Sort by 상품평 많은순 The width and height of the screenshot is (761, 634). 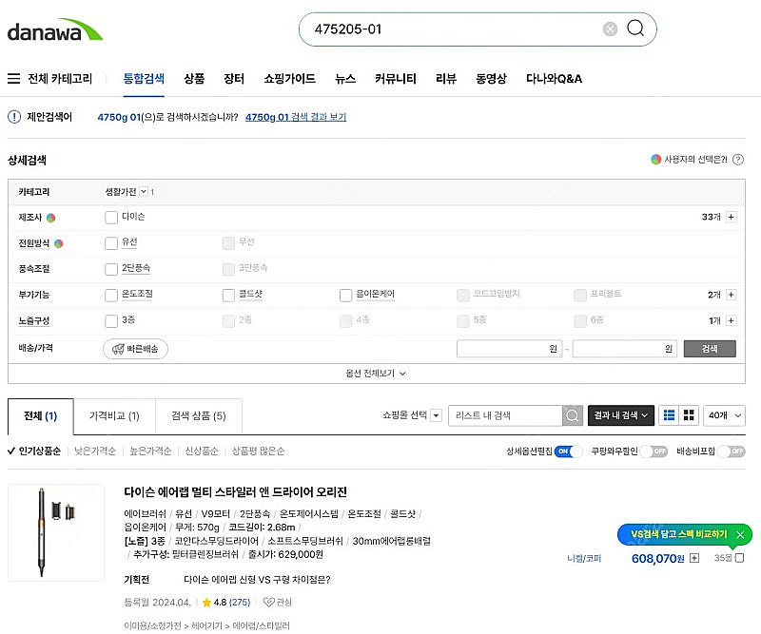(258, 451)
